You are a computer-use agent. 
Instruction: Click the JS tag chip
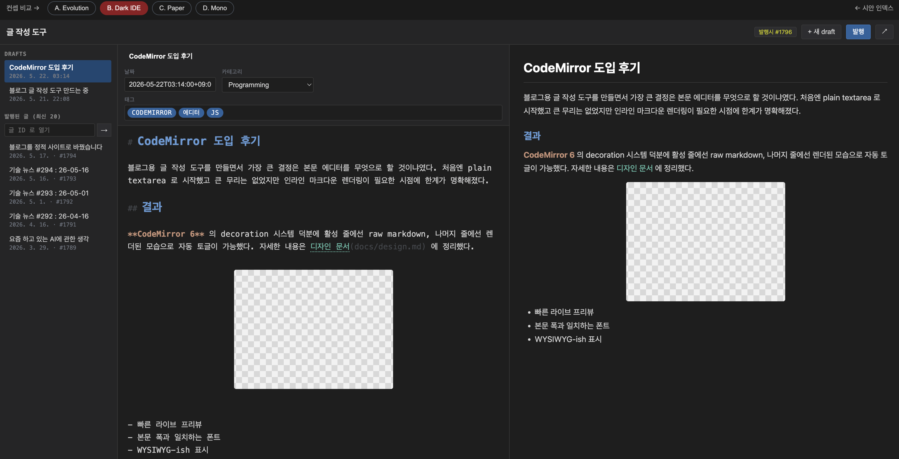(215, 113)
